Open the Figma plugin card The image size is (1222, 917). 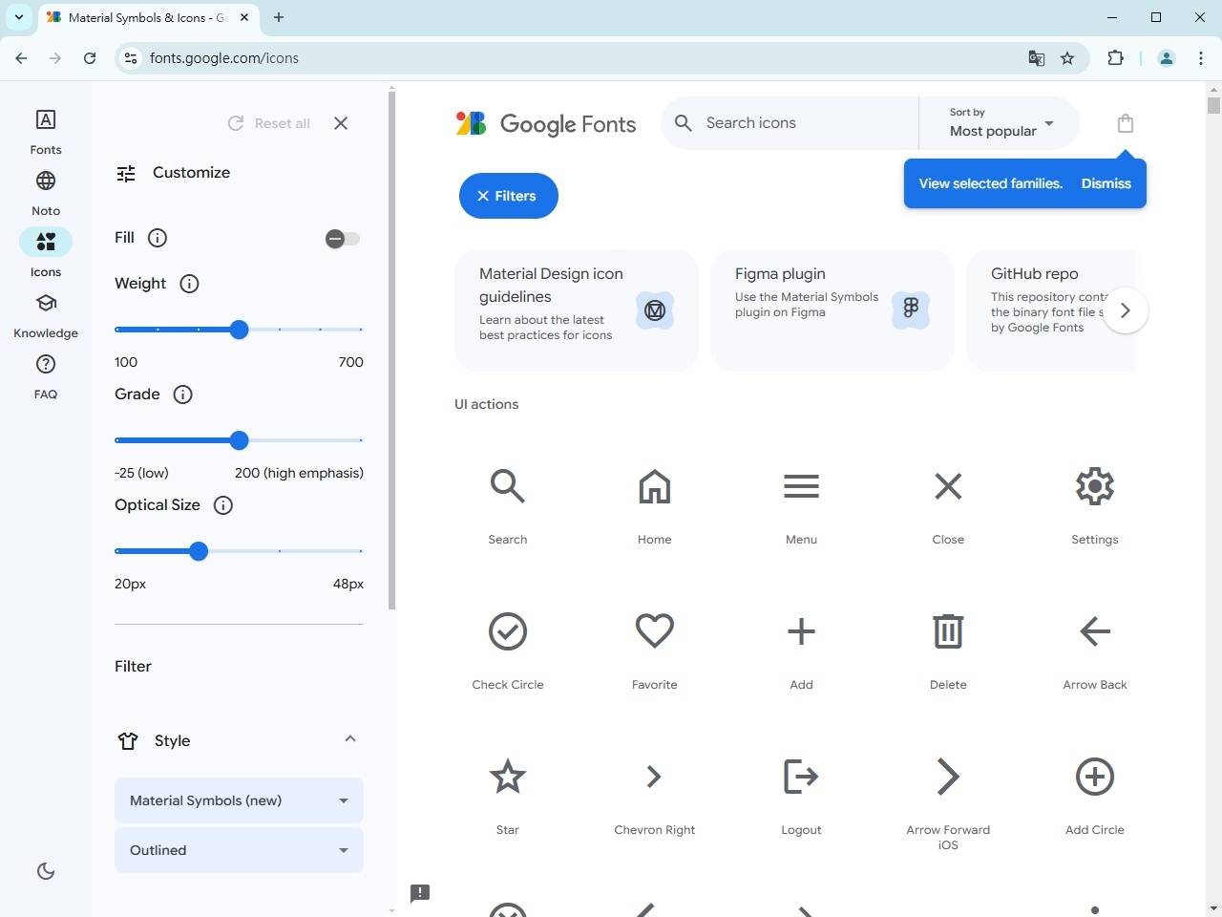pyautogui.click(x=832, y=310)
